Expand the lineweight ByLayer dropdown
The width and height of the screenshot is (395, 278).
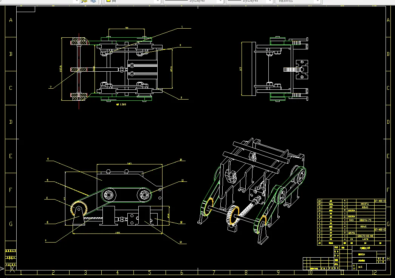[x=270, y=1]
